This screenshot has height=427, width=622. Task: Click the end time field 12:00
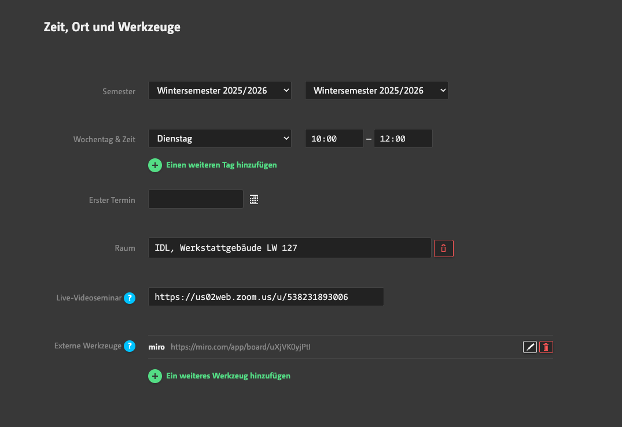(x=403, y=139)
